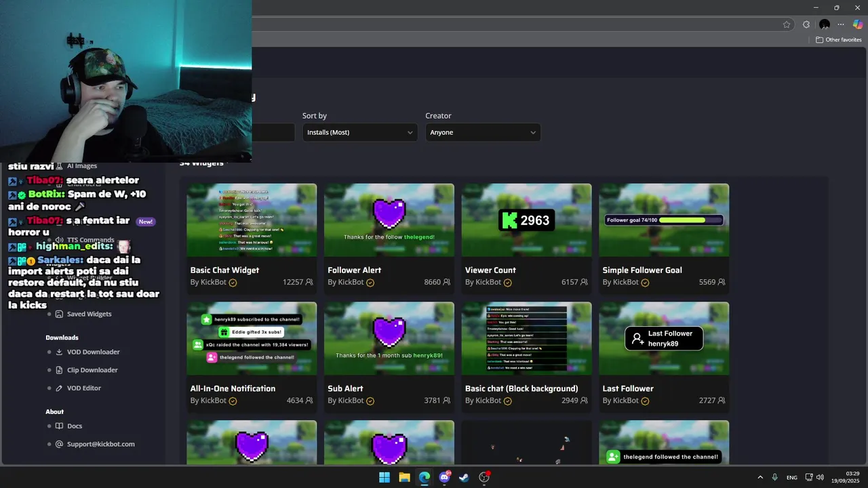Open Docs in the sidebar
Screen dimensions: 868x488
coord(75,426)
